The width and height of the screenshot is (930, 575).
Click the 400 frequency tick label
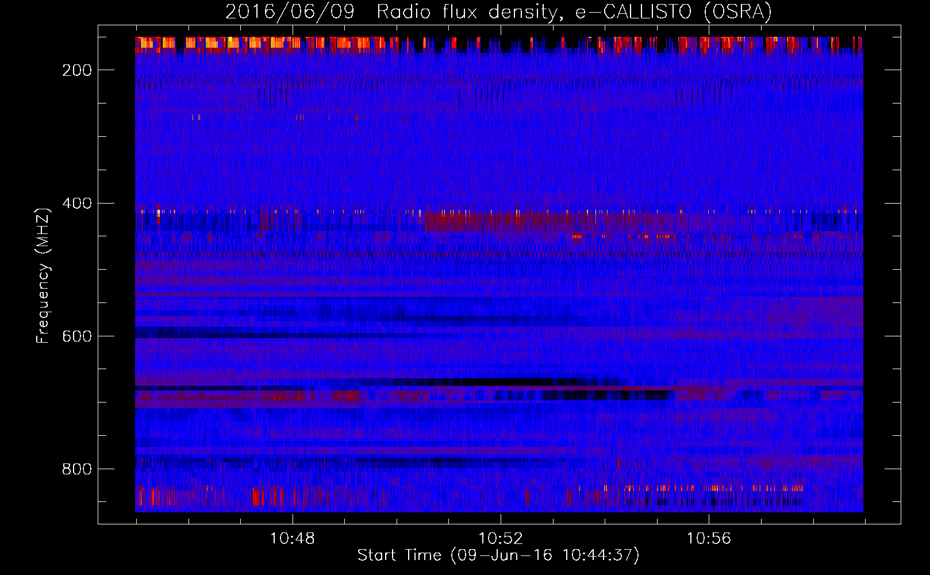point(77,204)
